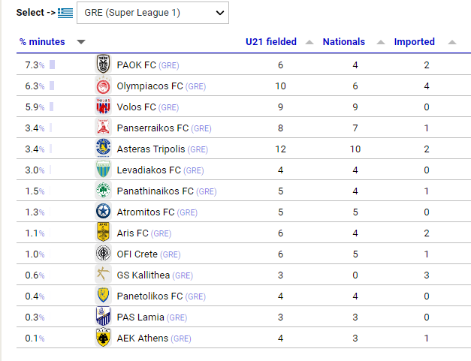Click the Volos FC crest icon
This screenshot has height=361, width=471.
click(x=103, y=107)
